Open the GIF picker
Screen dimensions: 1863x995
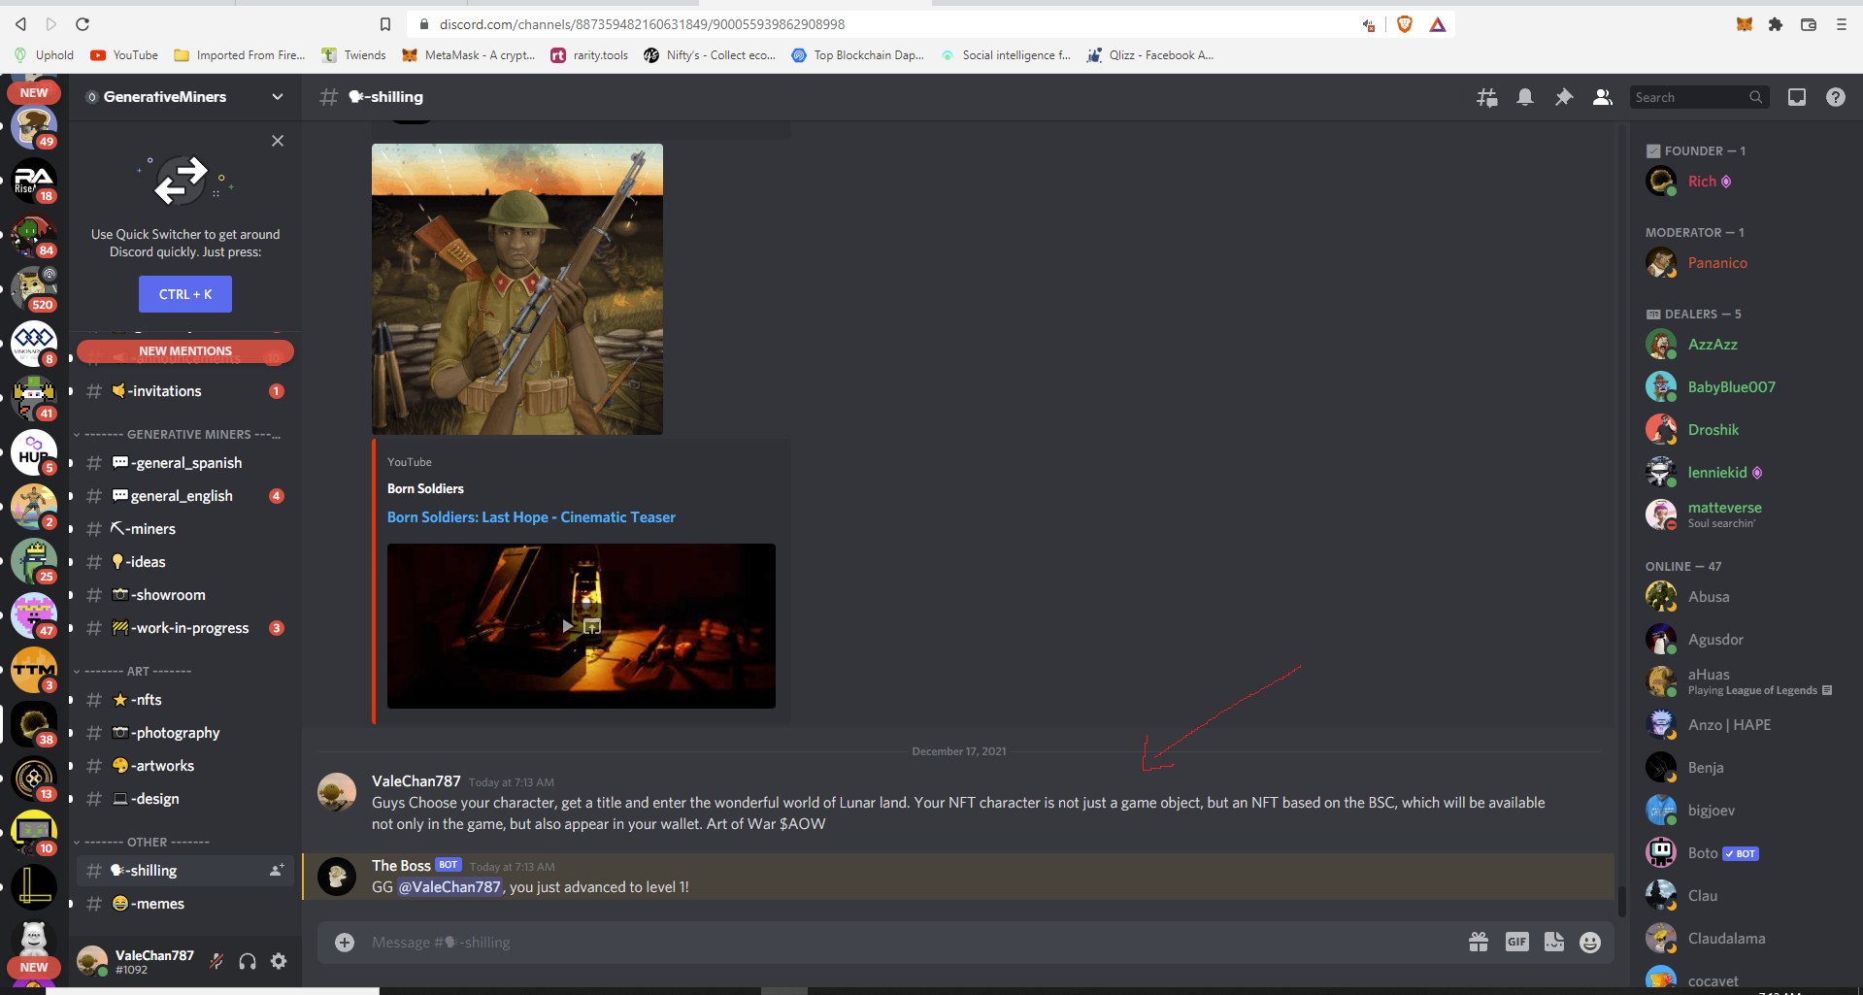1516,942
